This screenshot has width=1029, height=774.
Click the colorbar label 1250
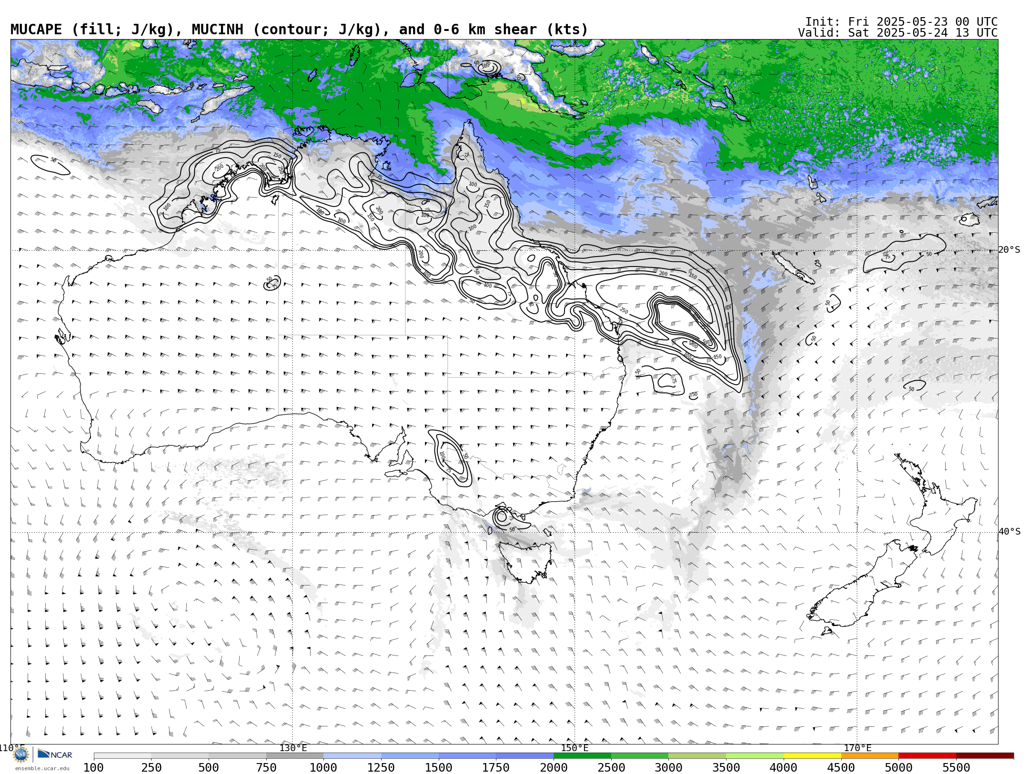[381, 768]
